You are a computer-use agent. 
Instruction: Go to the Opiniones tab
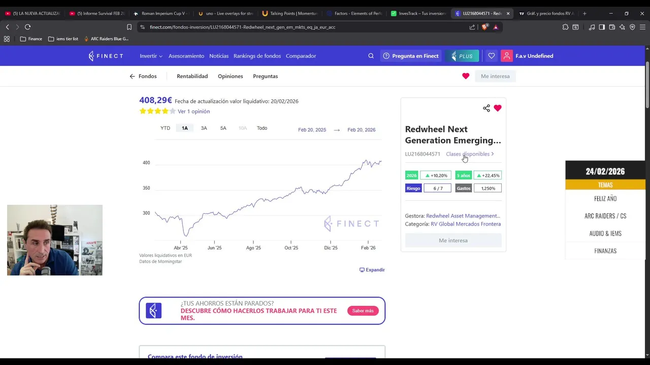coord(230,76)
